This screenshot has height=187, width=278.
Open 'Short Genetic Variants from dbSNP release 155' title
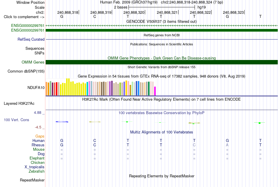point(162,67)
